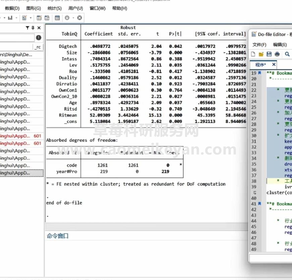The width and height of the screenshot is (292, 280).
Task: Open the 数据(D) menu
Action: (x=12, y=8)
